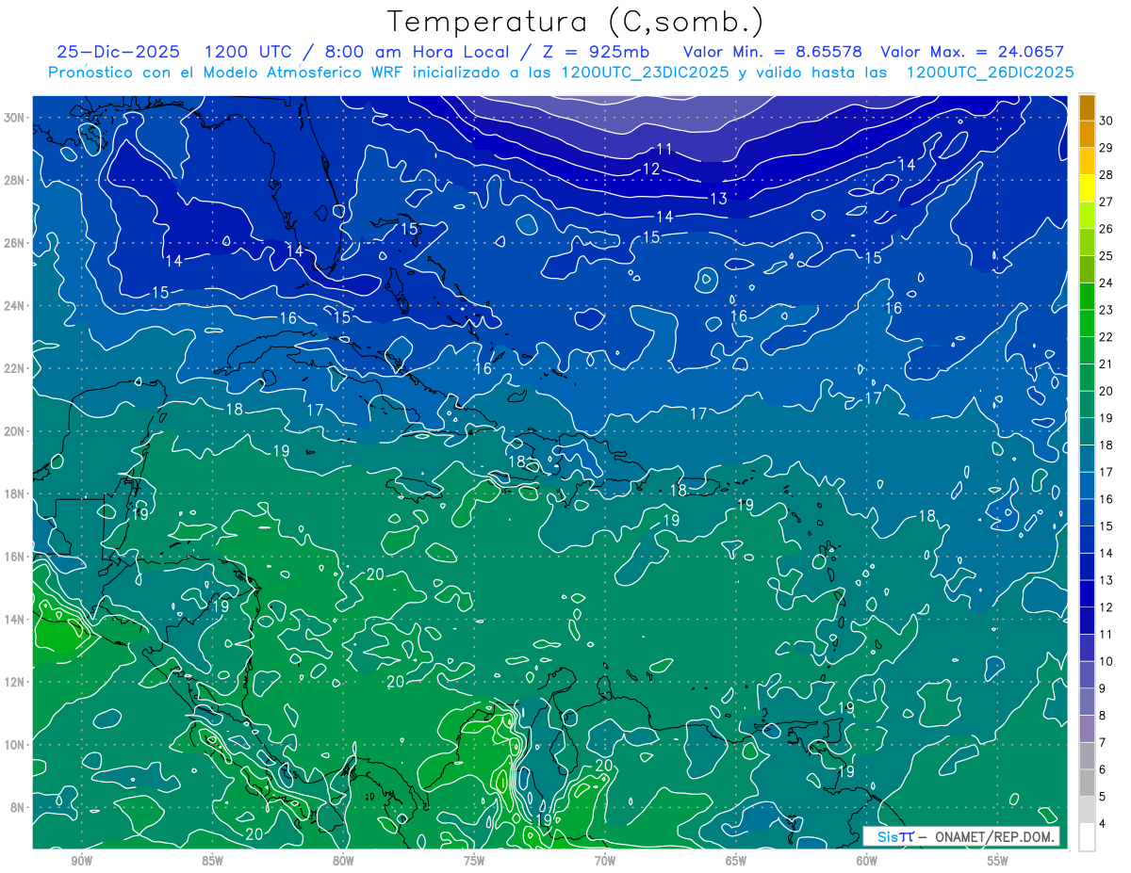Click the '80W' longitude axis label
Image resolution: width=1131 pixels, height=873 pixels.
tap(343, 862)
